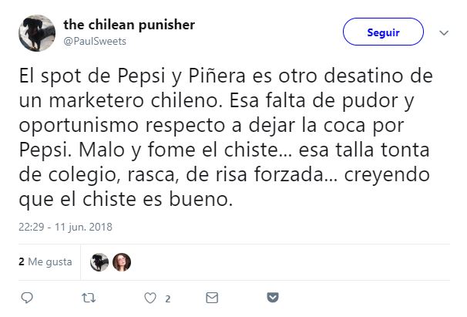Like the tweet with the heart icon
This screenshot has width=467, height=317.
pyautogui.click(x=150, y=298)
